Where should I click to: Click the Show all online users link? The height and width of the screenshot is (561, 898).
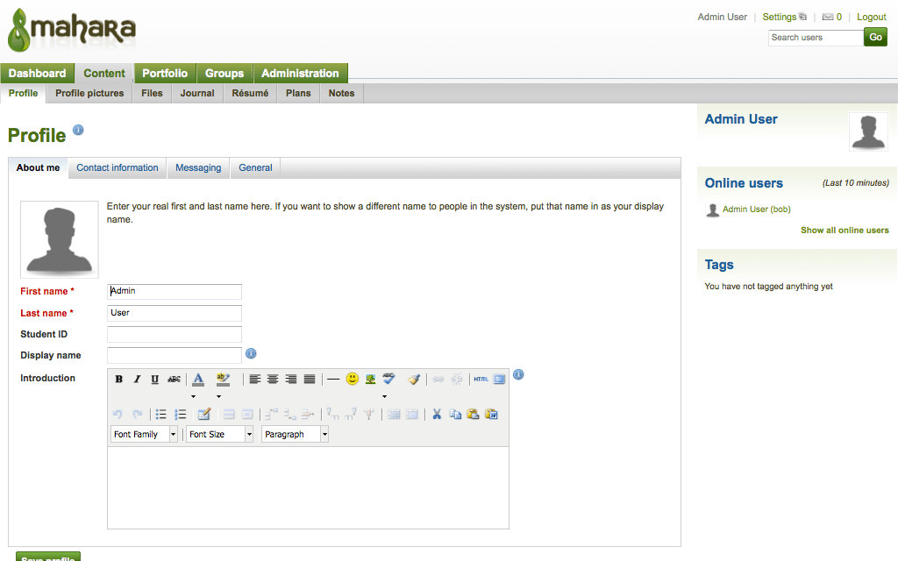[x=845, y=231]
